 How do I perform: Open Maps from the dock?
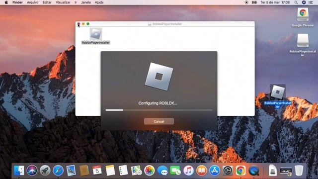(136, 170)
